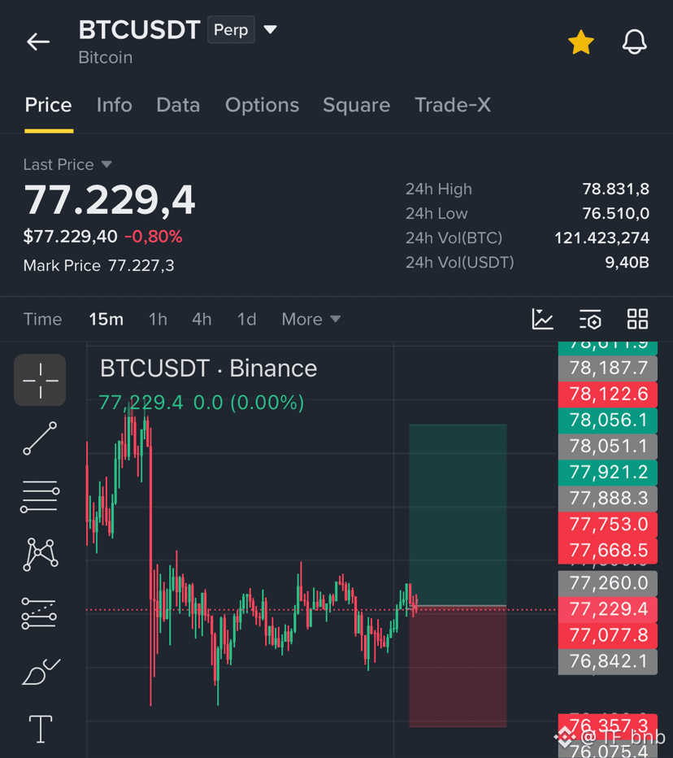Select the position forecasting tool
Image resolution: width=673 pixels, height=758 pixels.
pos(39,613)
